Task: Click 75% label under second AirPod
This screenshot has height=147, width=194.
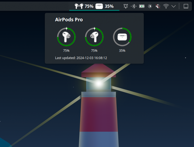Action: pyautogui.click(x=94, y=51)
